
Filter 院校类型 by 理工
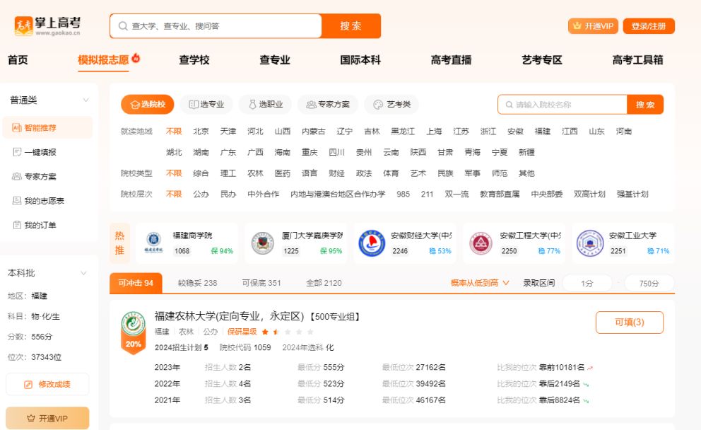coord(228,173)
